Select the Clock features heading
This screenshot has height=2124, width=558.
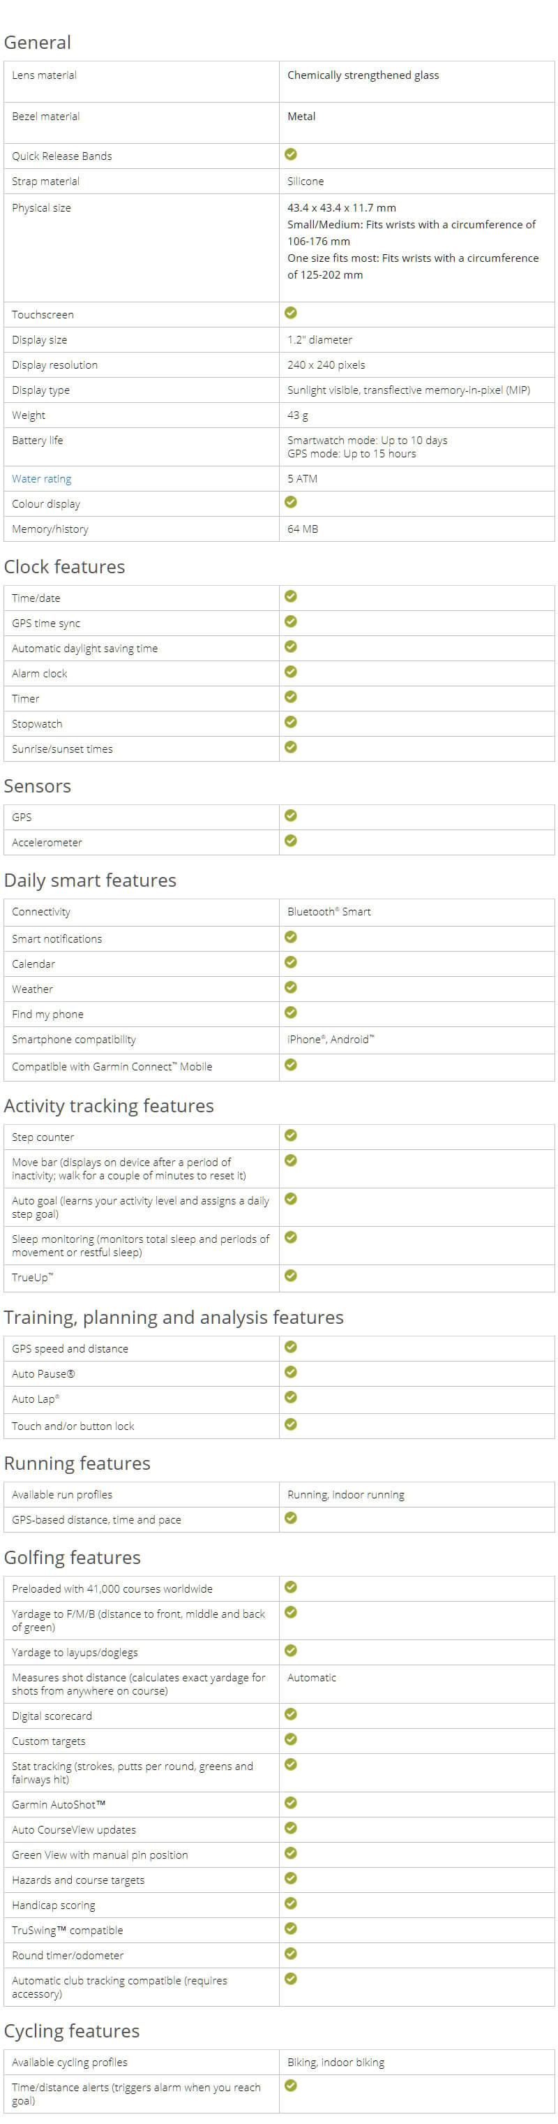(x=64, y=566)
